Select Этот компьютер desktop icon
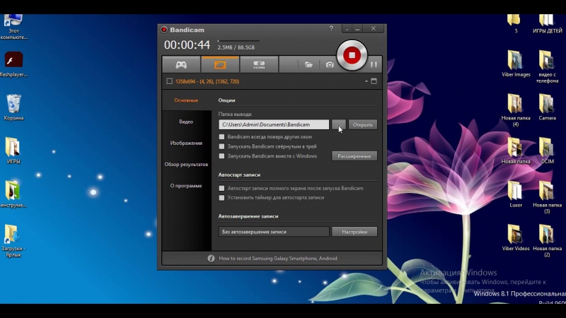The image size is (566, 318). click(13, 26)
